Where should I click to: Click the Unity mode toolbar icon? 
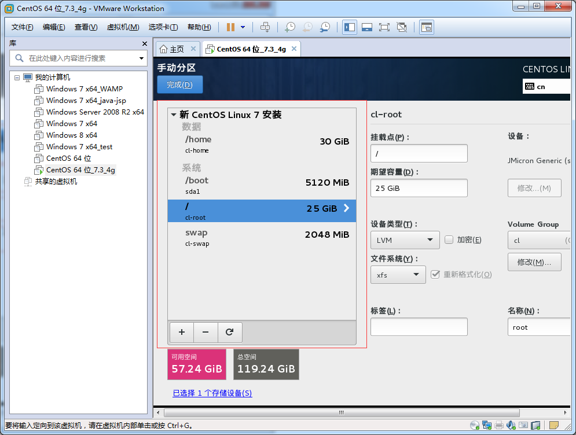pos(402,27)
